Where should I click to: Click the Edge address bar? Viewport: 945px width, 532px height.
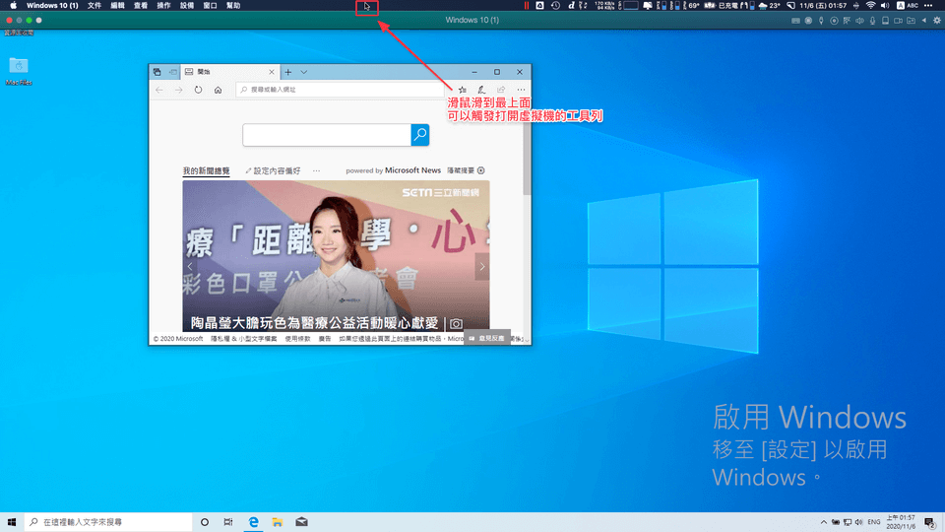(x=341, y=90)
